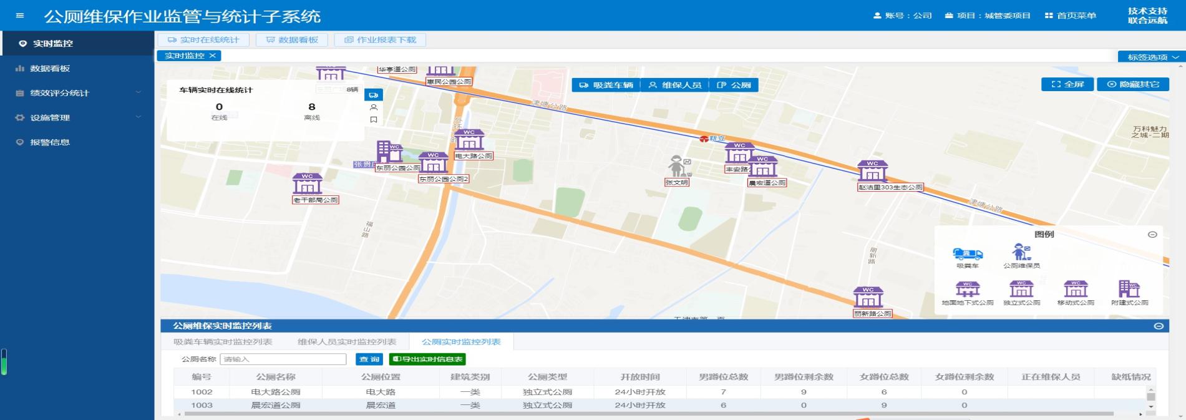Click the 老干部局公厕 toilet marker
This screenshot has height=420, width=1186.
click(x=308, y=184)
